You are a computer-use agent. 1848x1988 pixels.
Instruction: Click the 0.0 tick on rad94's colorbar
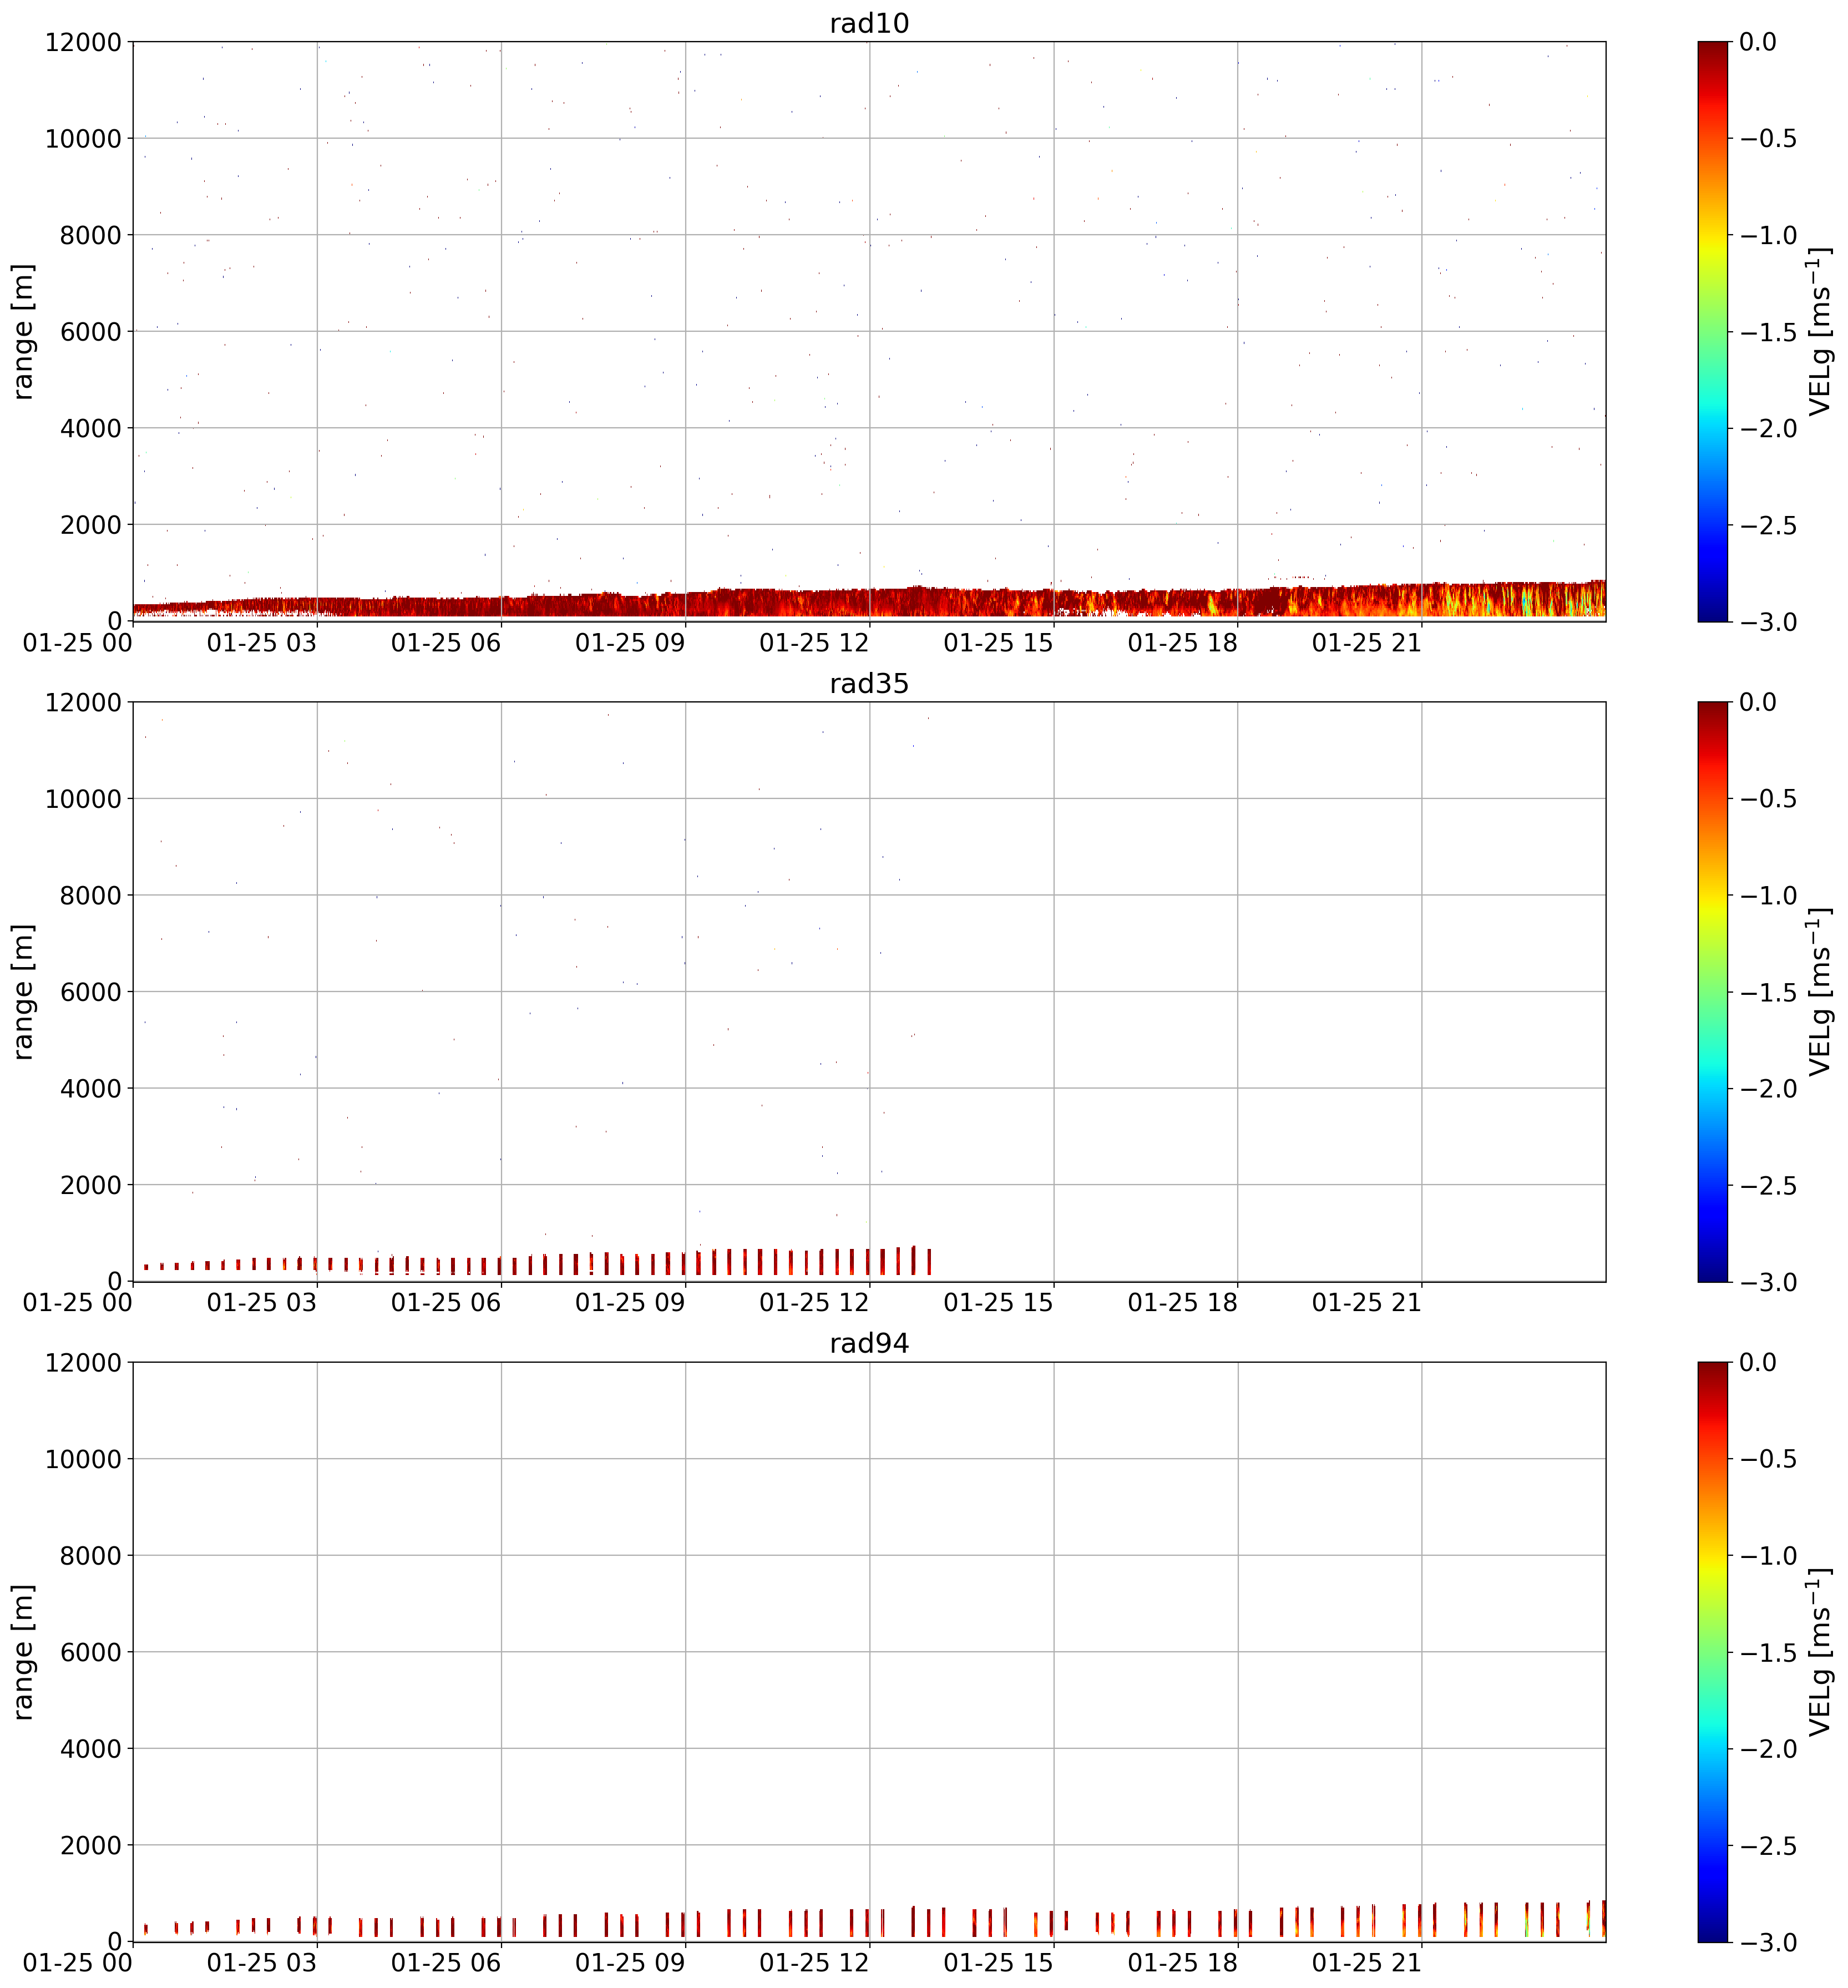[1758, 1362]
